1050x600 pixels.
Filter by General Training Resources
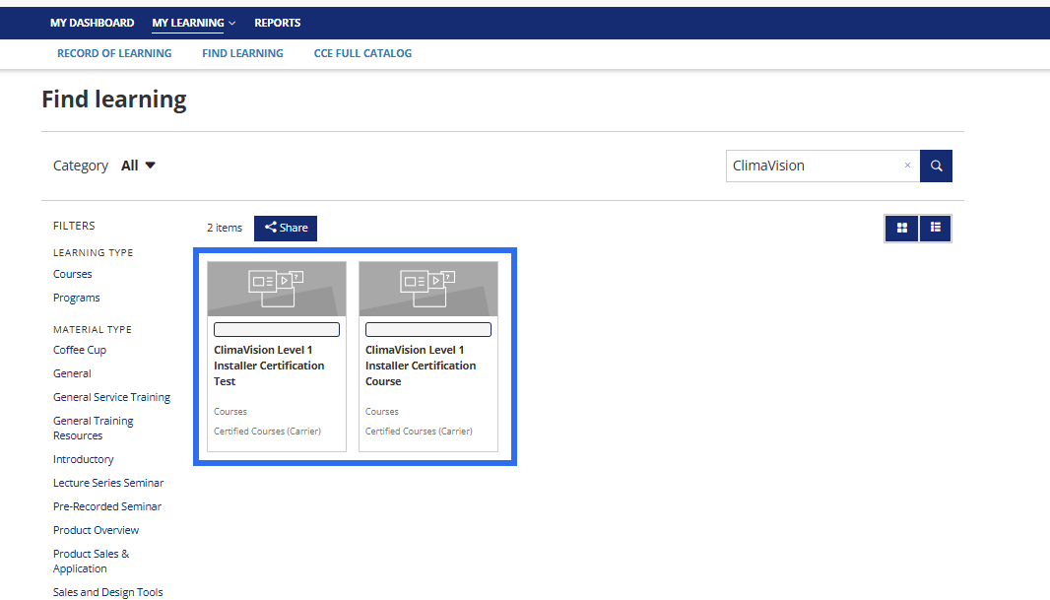click(x=93, y=428)
